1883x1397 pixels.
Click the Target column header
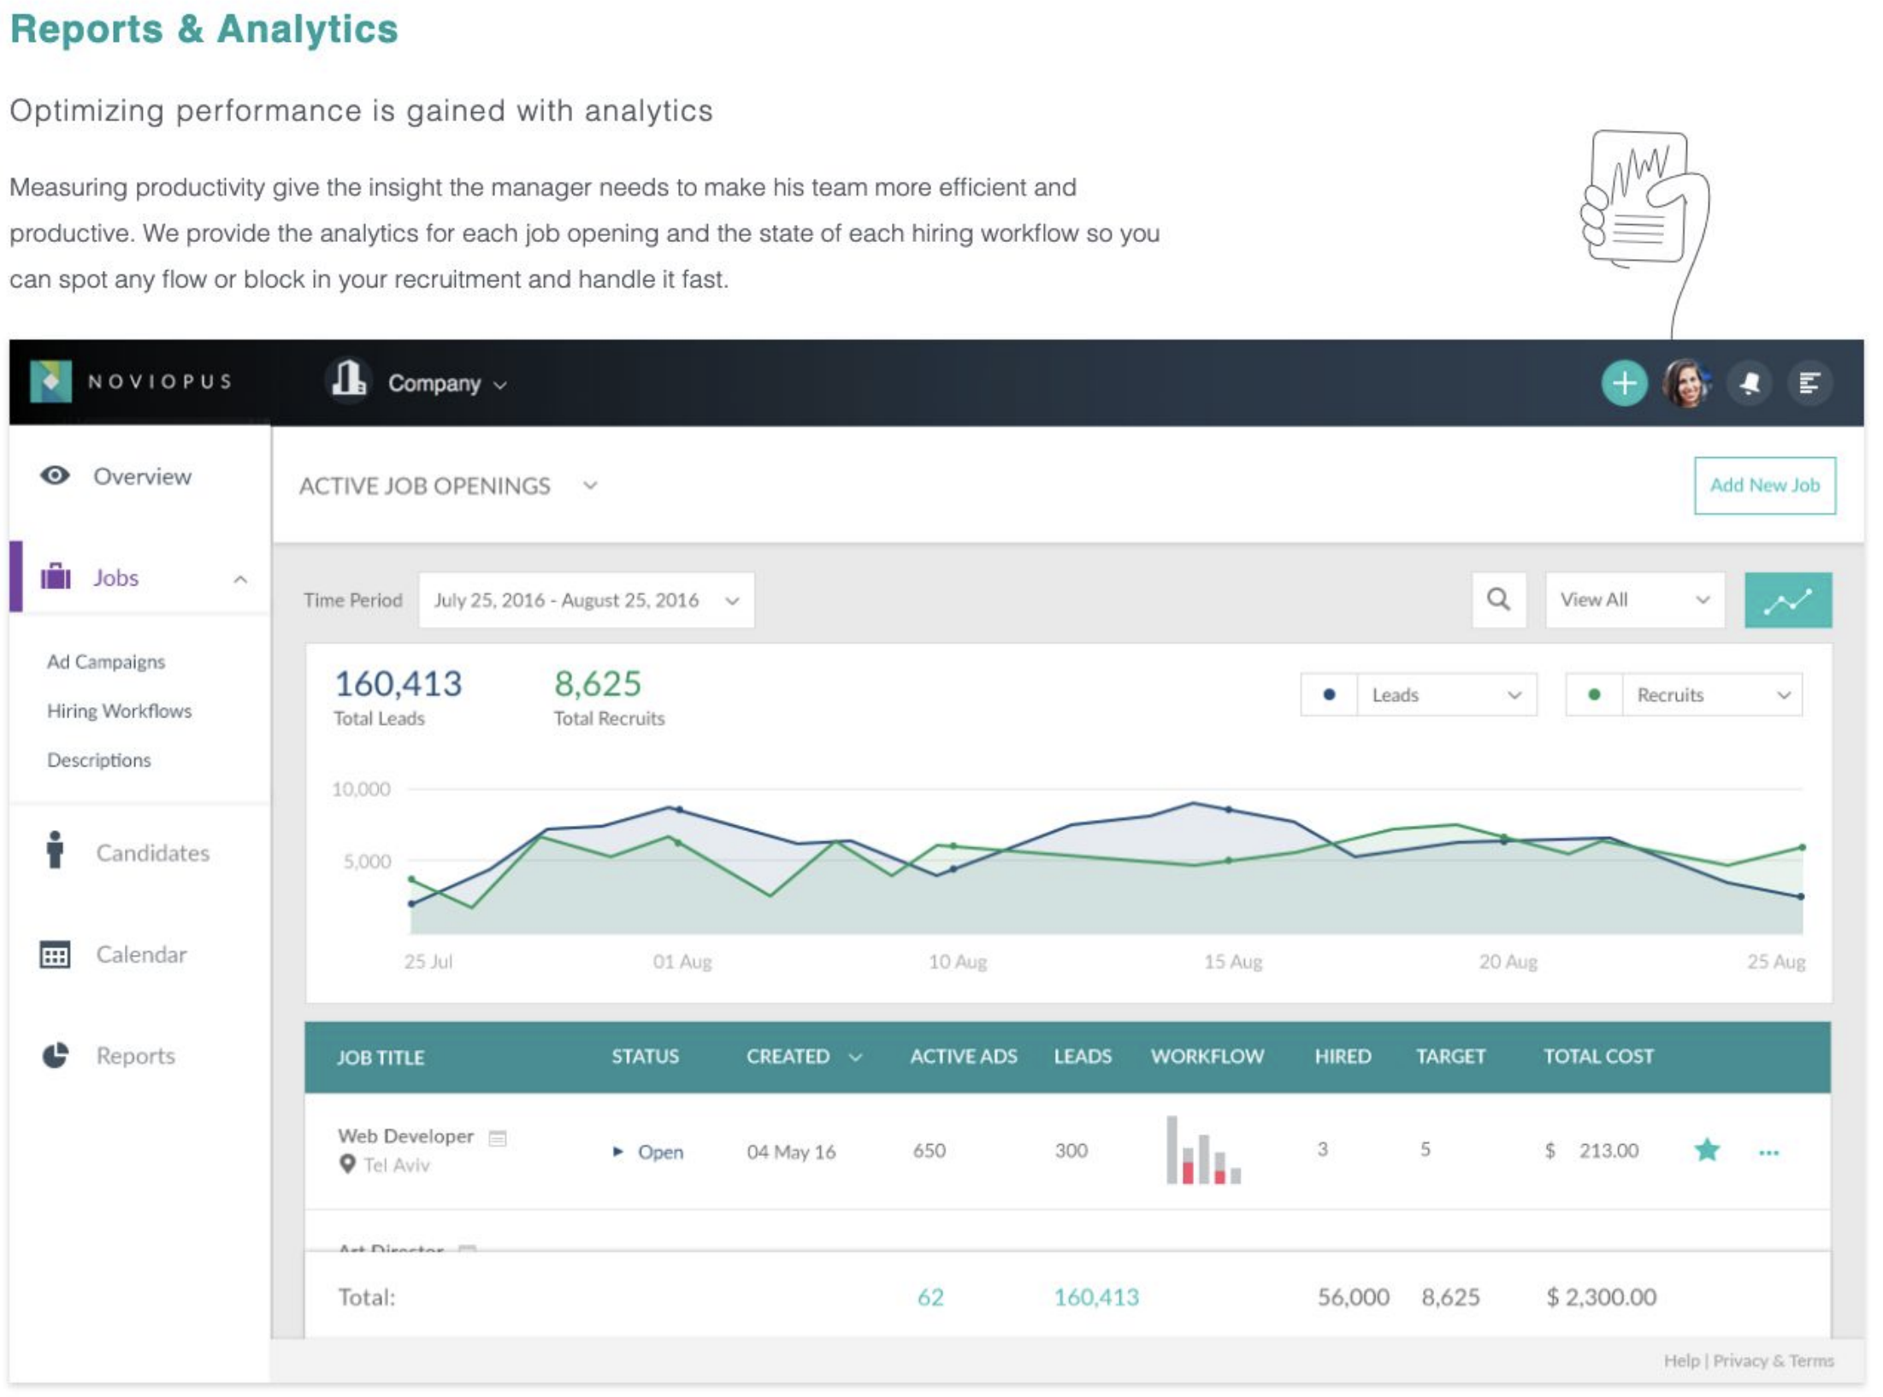pyautogui.click(x=1450, y=1057)
